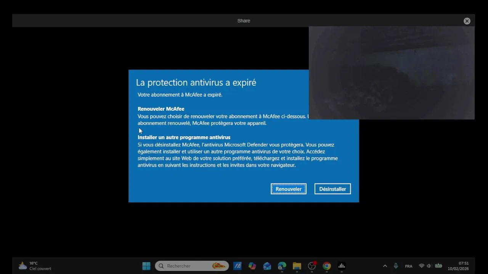The height and width of the screenshot is (274, 488).
Task: Click the battery status icon
Action: [x=438, y=266]
